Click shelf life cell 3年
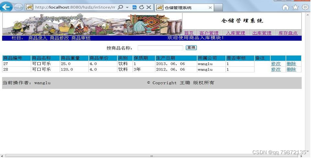The width and height of the screenshot is (311, 158). pyautogui.click(x=144, y=69)
